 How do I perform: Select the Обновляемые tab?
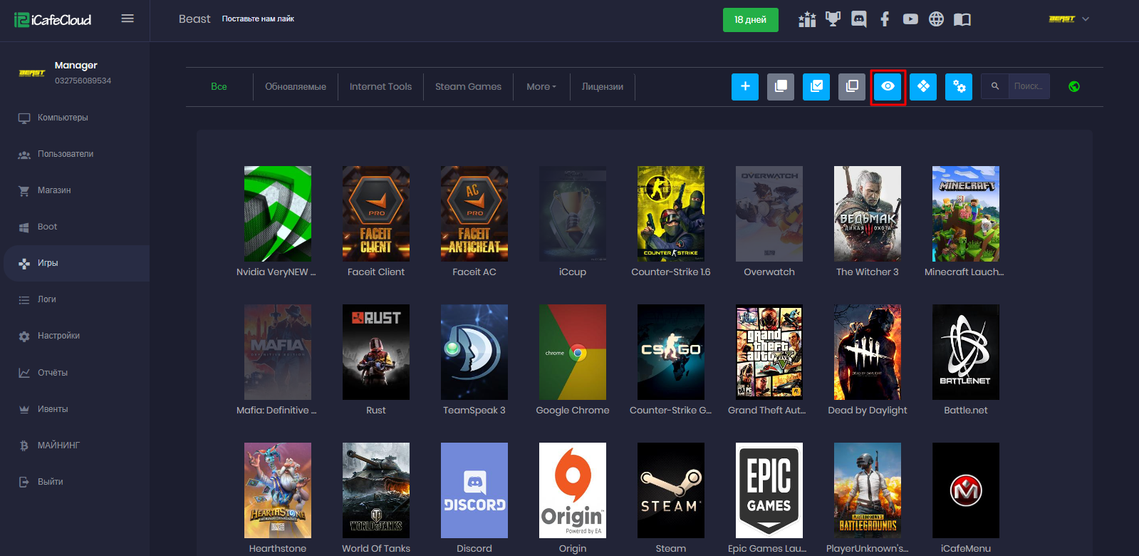pos(296,86)
